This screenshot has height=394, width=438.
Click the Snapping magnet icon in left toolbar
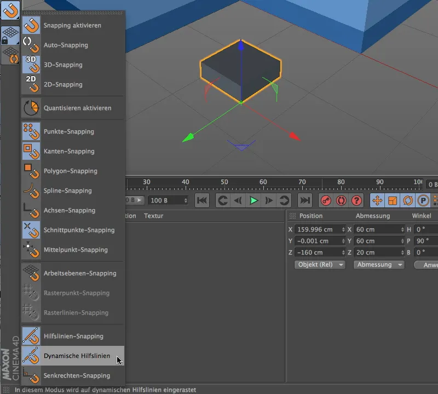[9, 11]
